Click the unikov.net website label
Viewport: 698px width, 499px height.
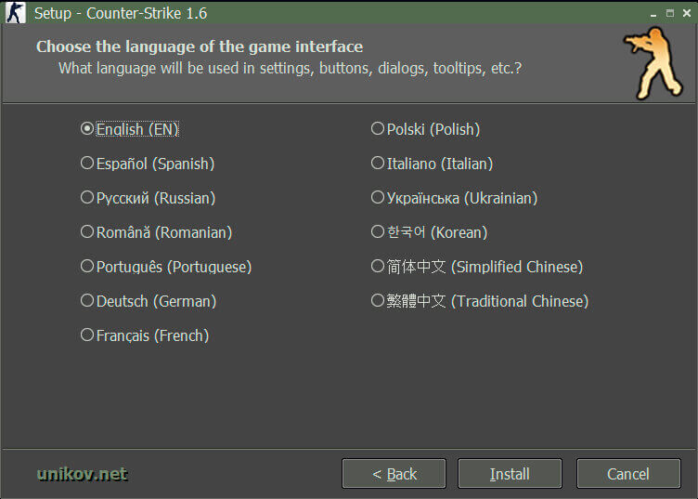[x=82, y=474]
